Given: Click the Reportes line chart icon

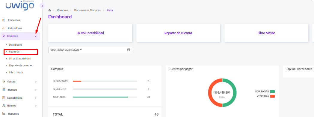Looking at the screenshot, I should [x=4, y=114].
